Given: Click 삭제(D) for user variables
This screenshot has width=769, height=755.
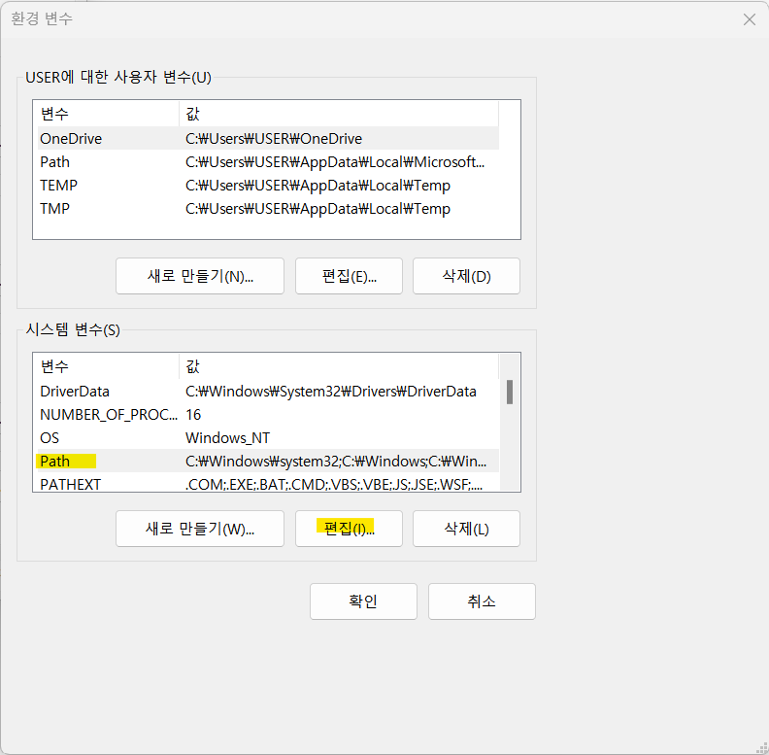Looking at the screenshot, I should pyautogui.click(x=466, y=276).
